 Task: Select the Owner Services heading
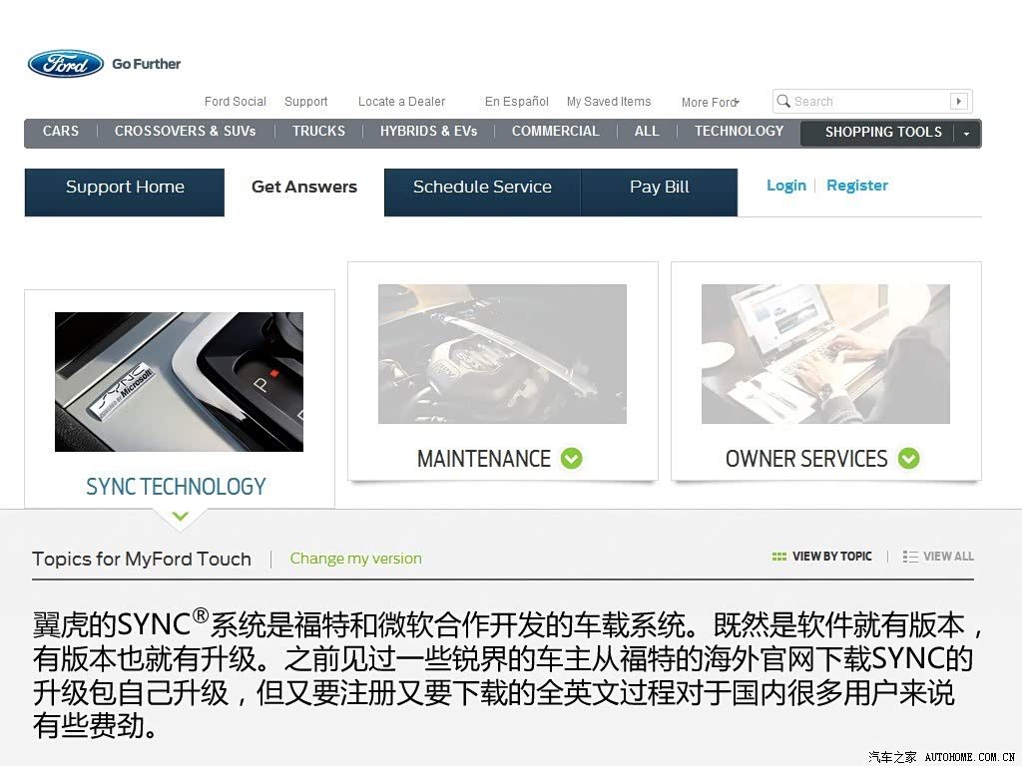(806, 459)
